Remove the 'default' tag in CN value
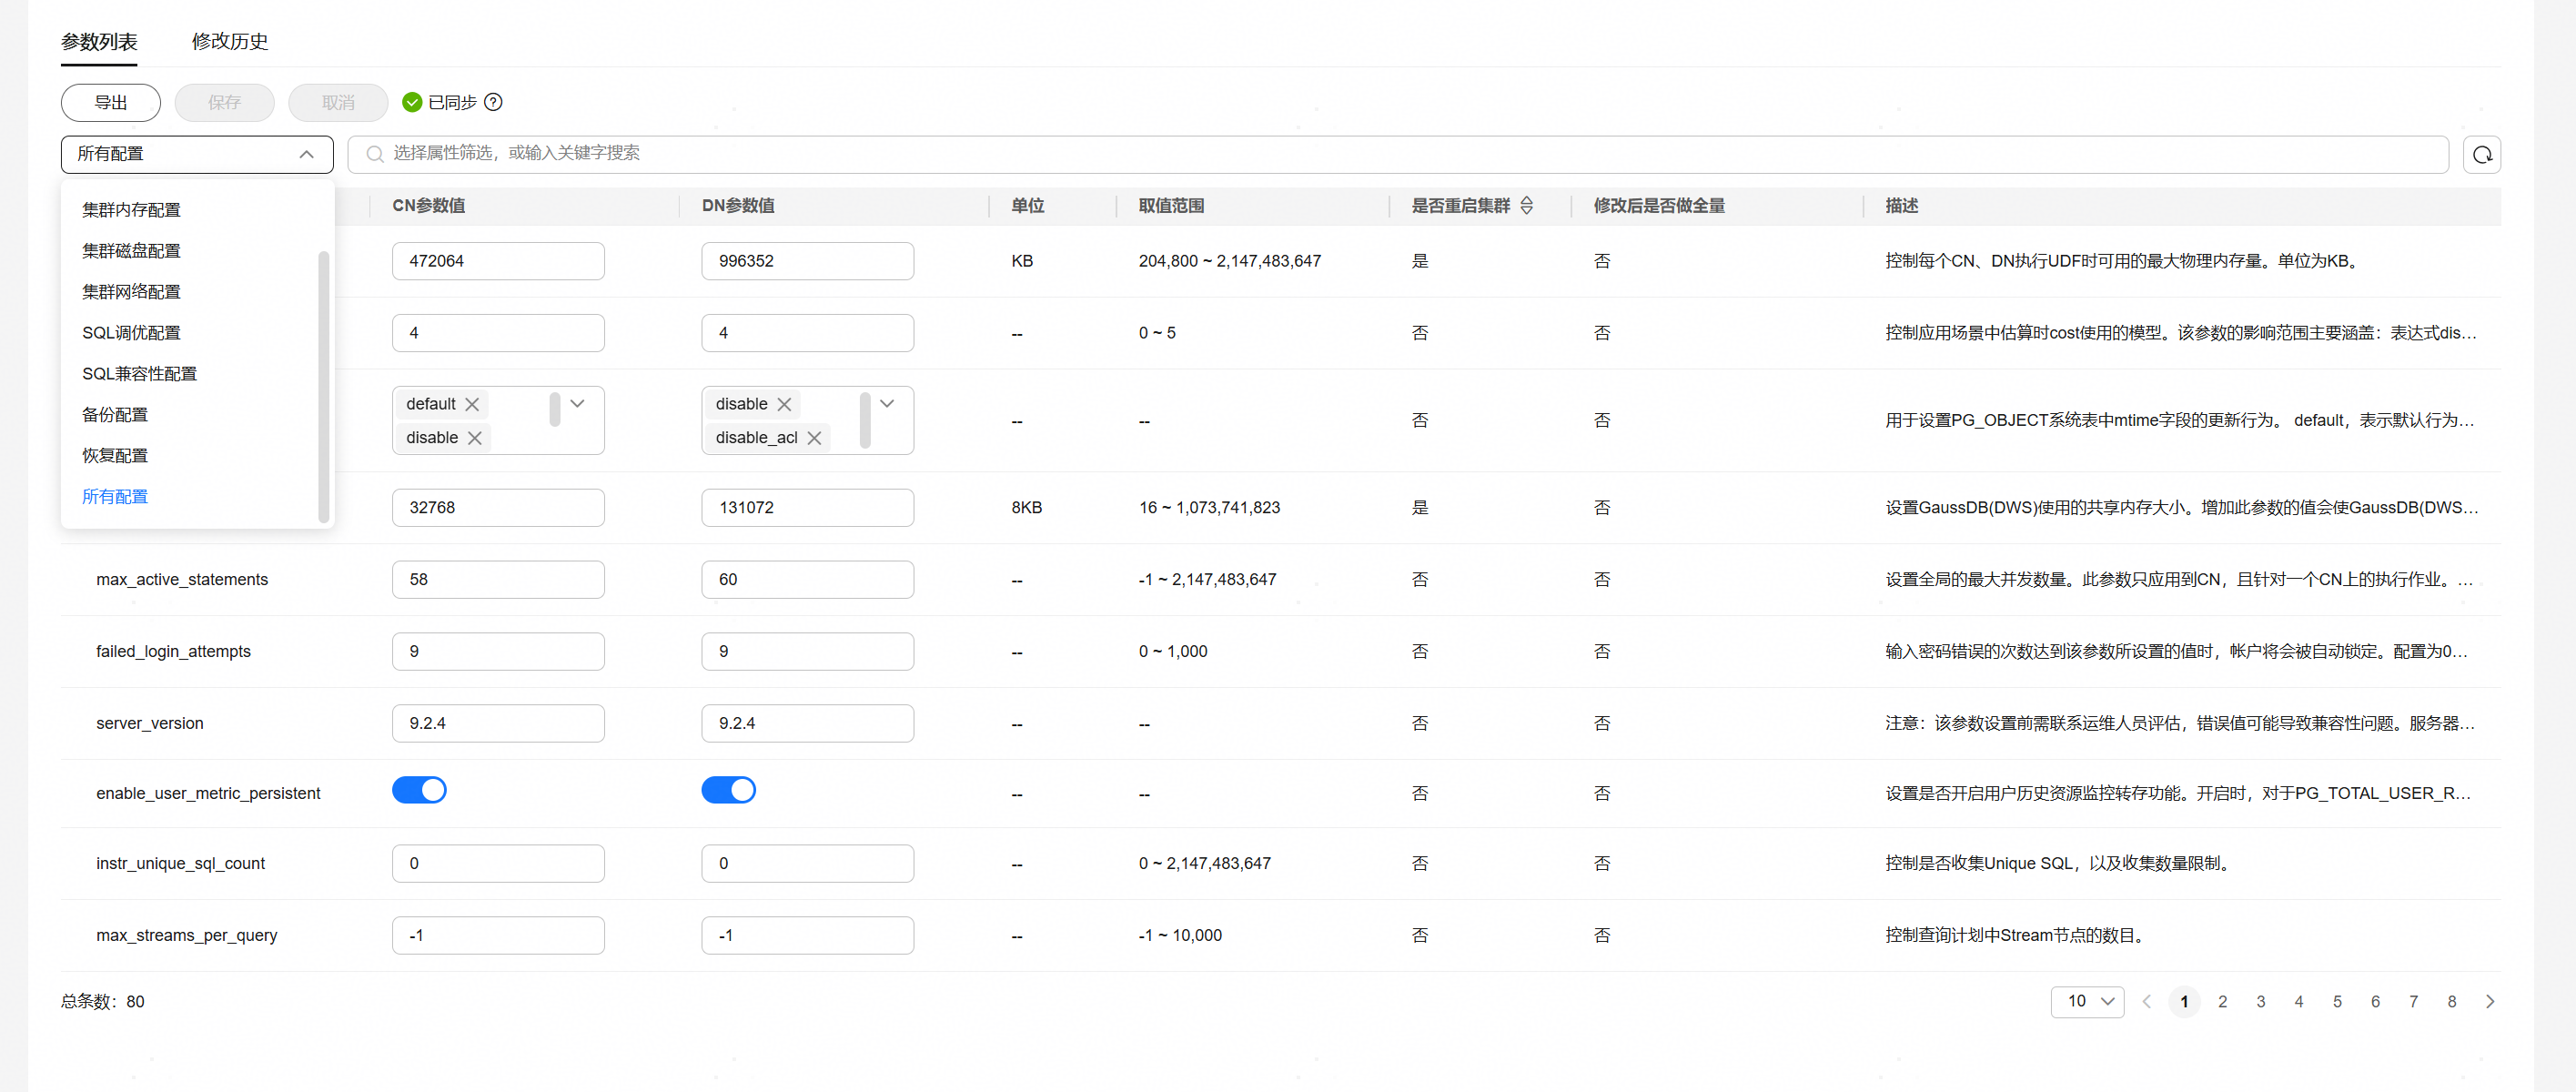Image resolution: width=2576 pixels, height=1092 pixels. pyautogui.click(x=472, y=404)
